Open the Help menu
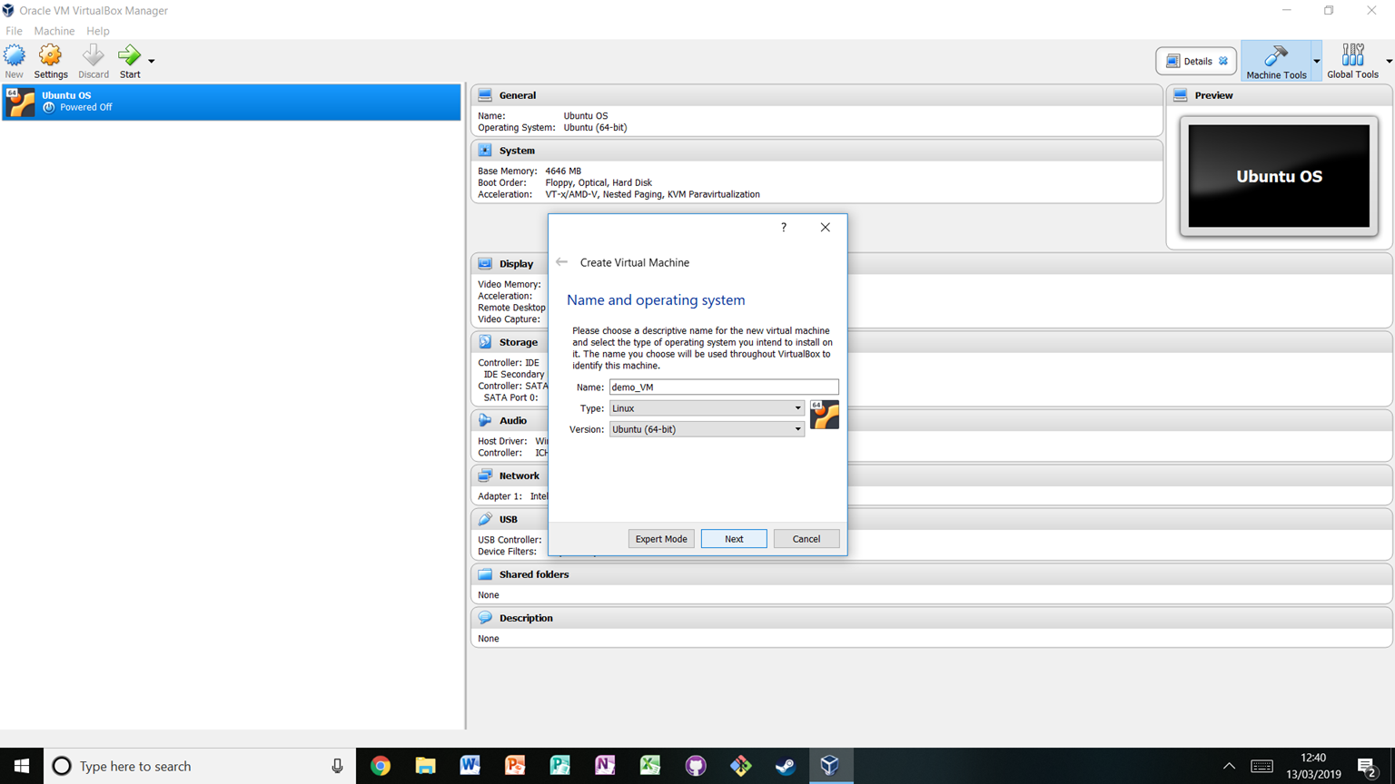Image resolution: width=1395 pixels, height=784 pixels. [x=97, y=30]
